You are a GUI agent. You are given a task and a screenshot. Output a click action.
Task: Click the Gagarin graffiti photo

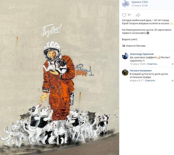pyautogui.click(x=59, y=77)
